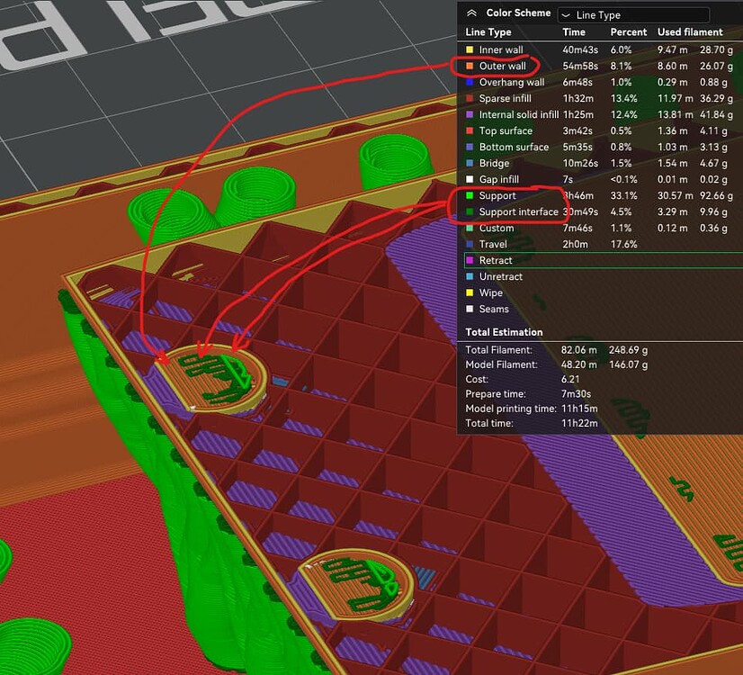Toggle Sparse infill line visibility
The height and width of the screenshot is (675, 743).
(x=505, y=99)
